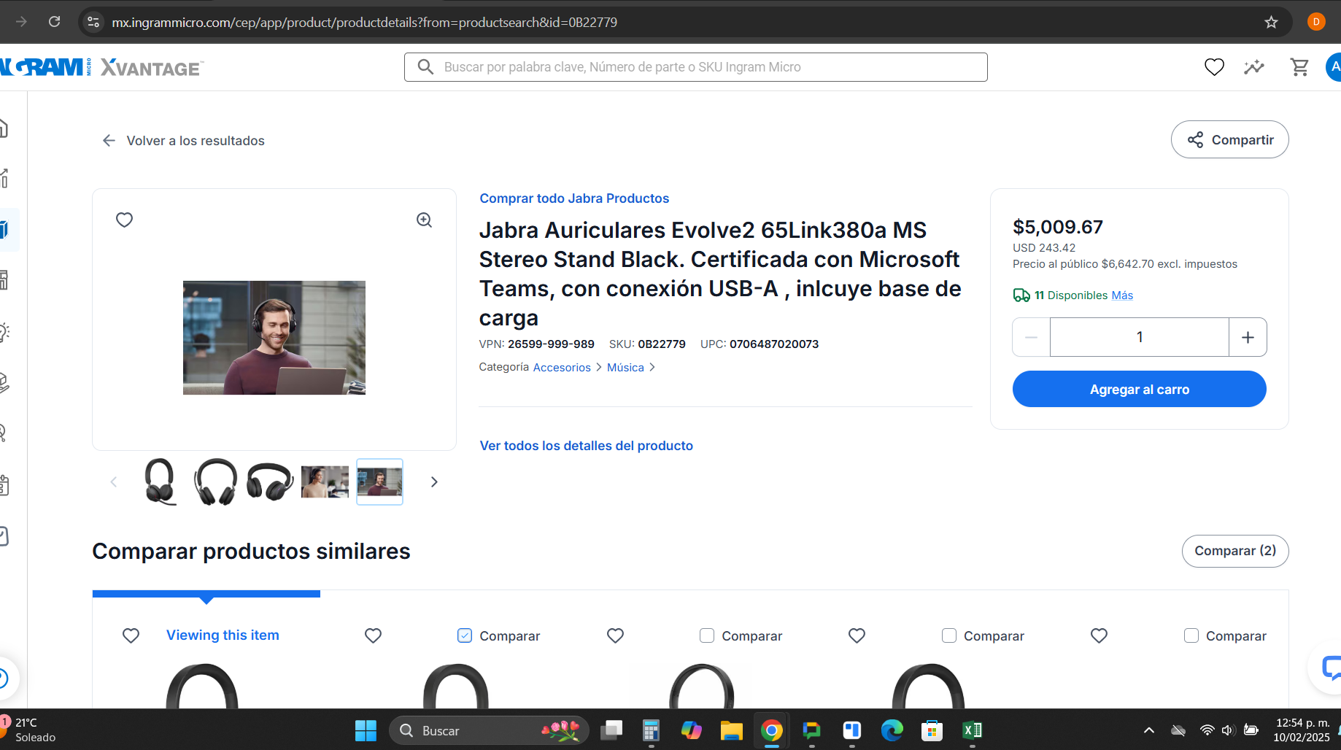
Task: Show next product thumbnails arrow
Action: click(x=434, y=482)
